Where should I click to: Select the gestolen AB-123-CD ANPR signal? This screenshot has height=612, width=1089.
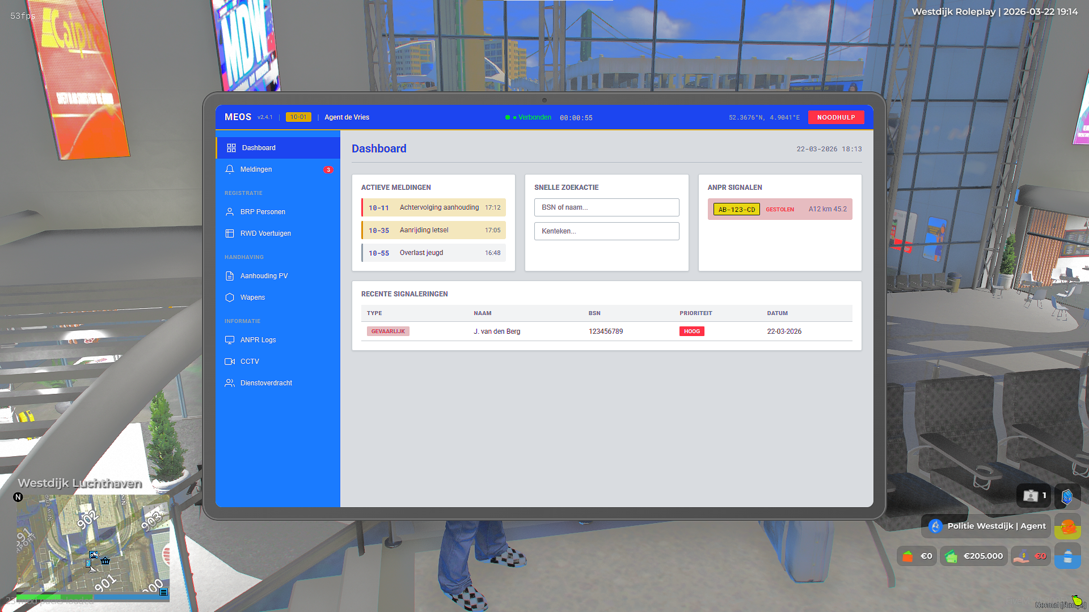click(x=779, y=209)
